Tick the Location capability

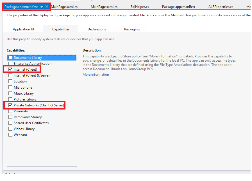pos(10,81)
